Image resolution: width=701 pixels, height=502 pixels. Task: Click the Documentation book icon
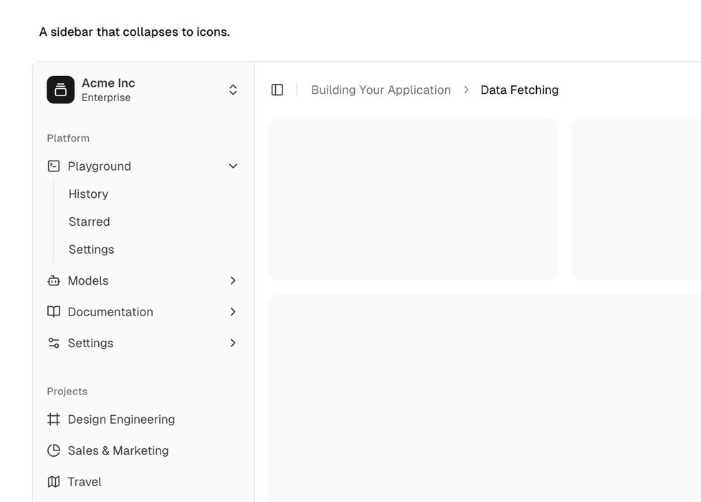coord(54,312)
